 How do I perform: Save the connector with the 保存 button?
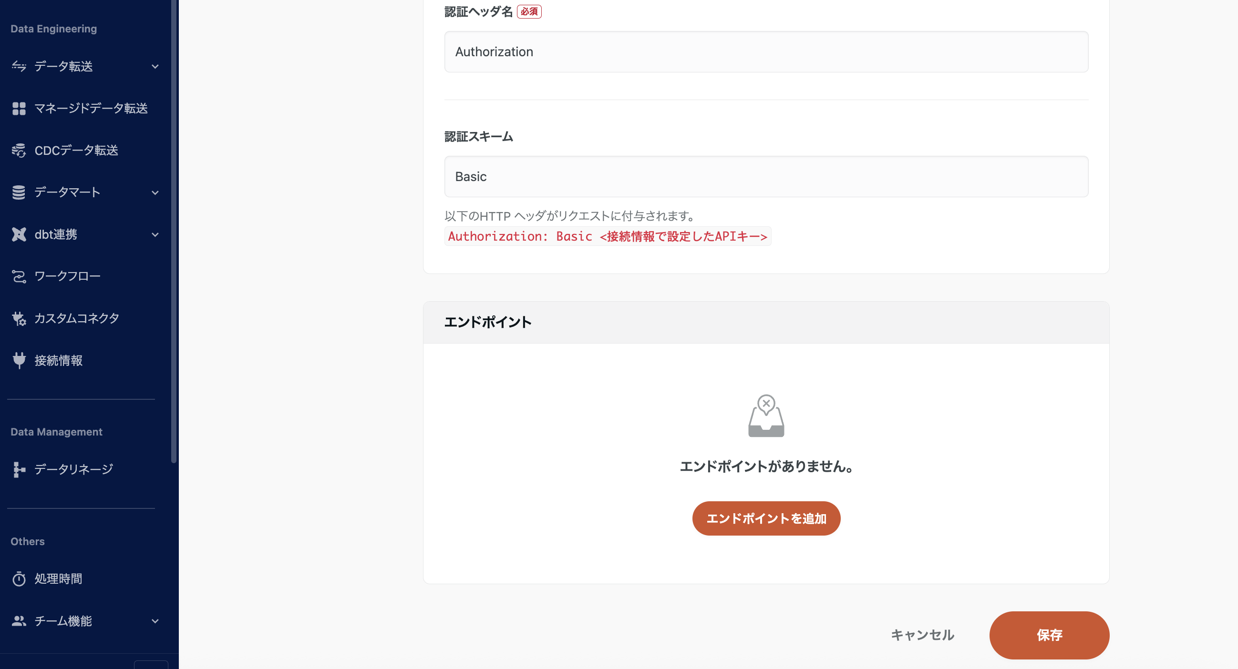pyautogui.click(x=1049, y=635)
